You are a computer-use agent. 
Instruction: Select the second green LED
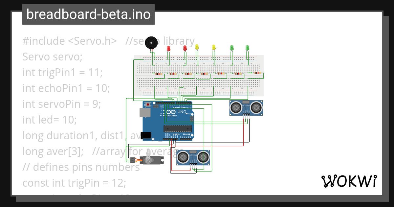pos(231,48)
